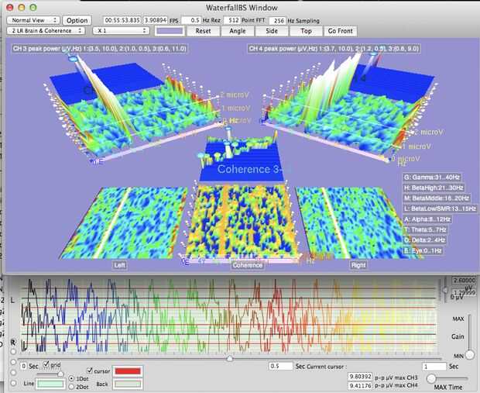
Task: Open the X 1 zoom dropdown
Action: pyautogui.click(x=121, y=31)
